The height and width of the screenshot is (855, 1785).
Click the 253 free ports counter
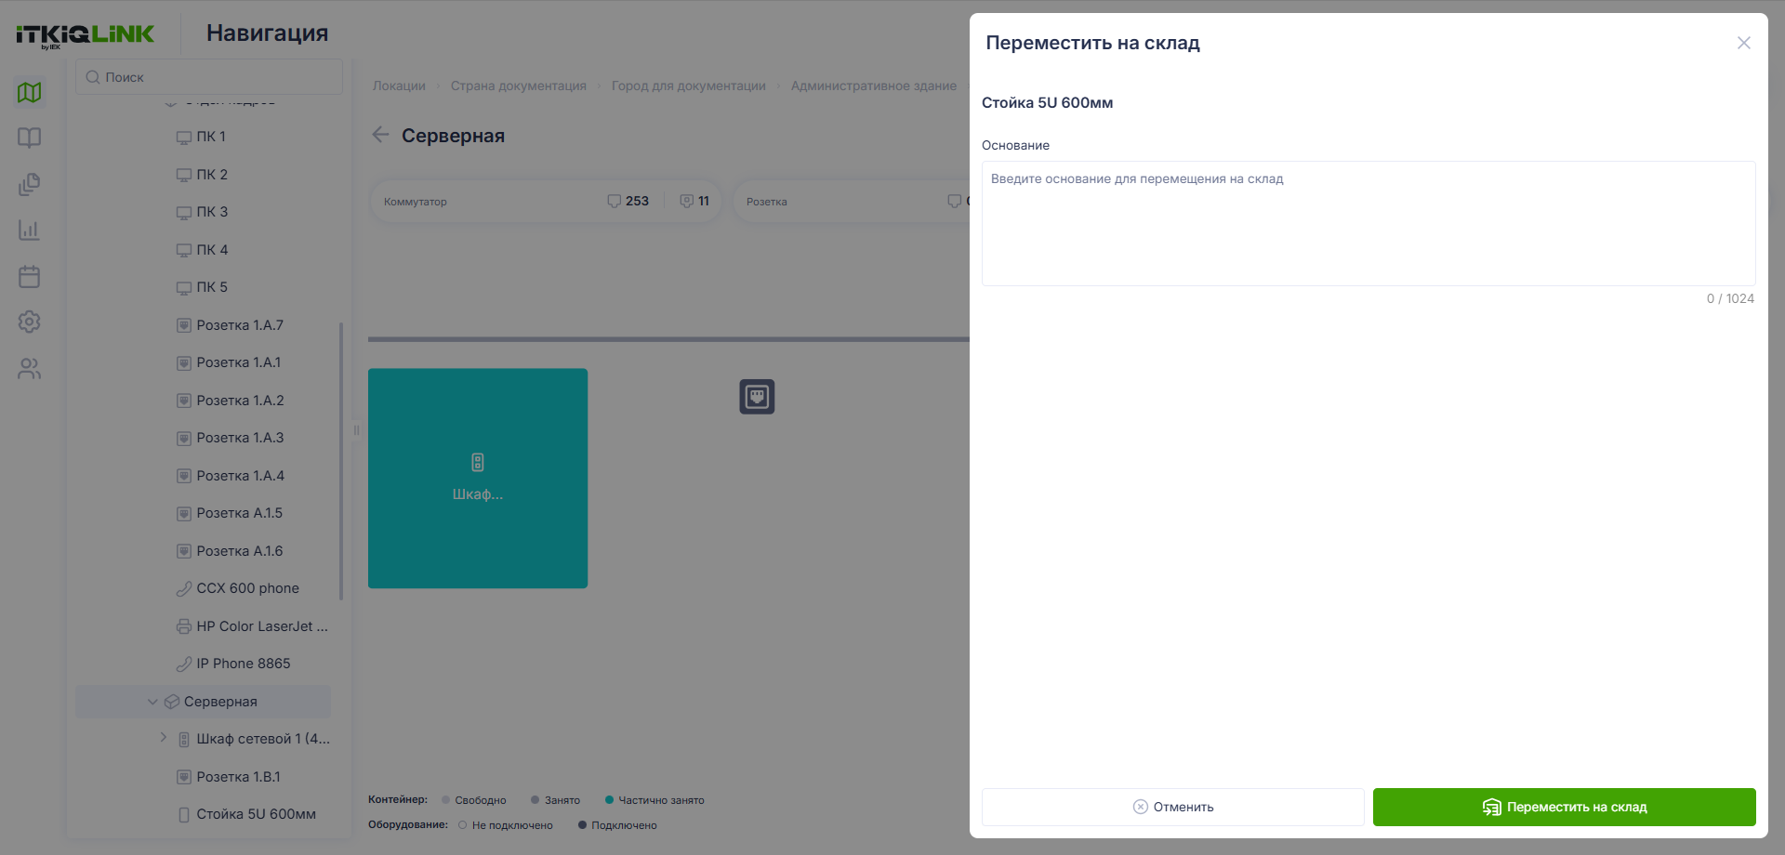tap(628, 201)
